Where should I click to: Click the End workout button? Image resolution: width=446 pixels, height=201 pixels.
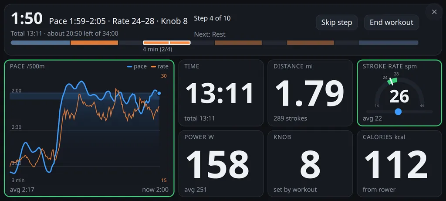pyautogui.click(x=392, y=23)
